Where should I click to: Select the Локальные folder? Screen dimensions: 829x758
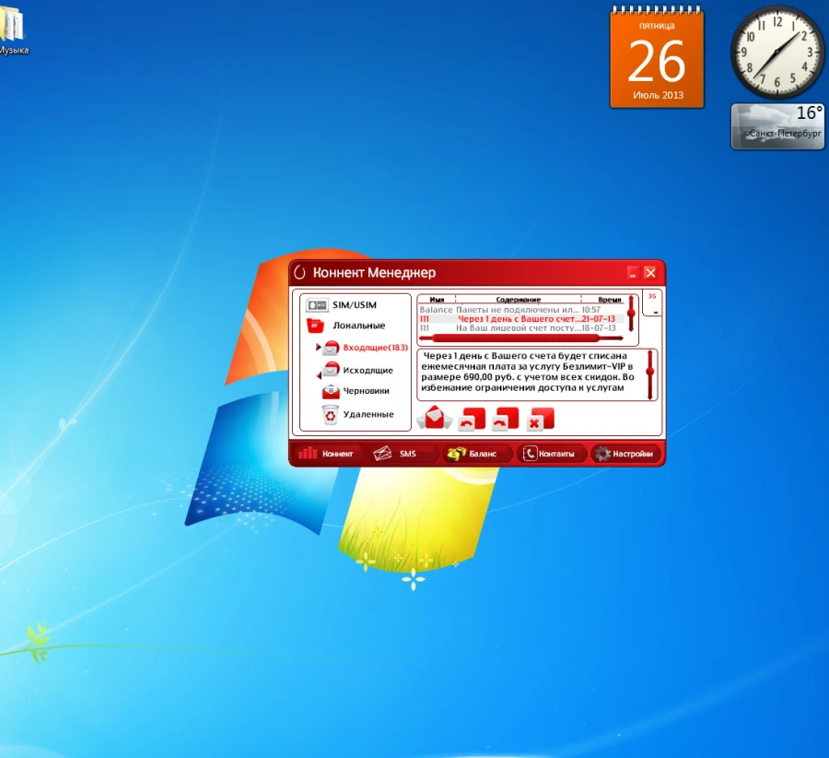(345, 326)
